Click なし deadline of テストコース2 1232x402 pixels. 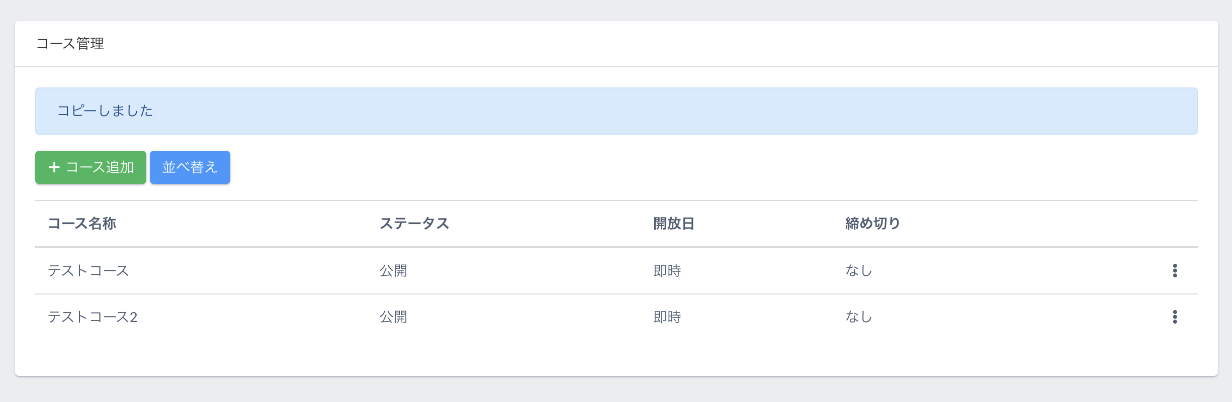(x=858, y=317)
